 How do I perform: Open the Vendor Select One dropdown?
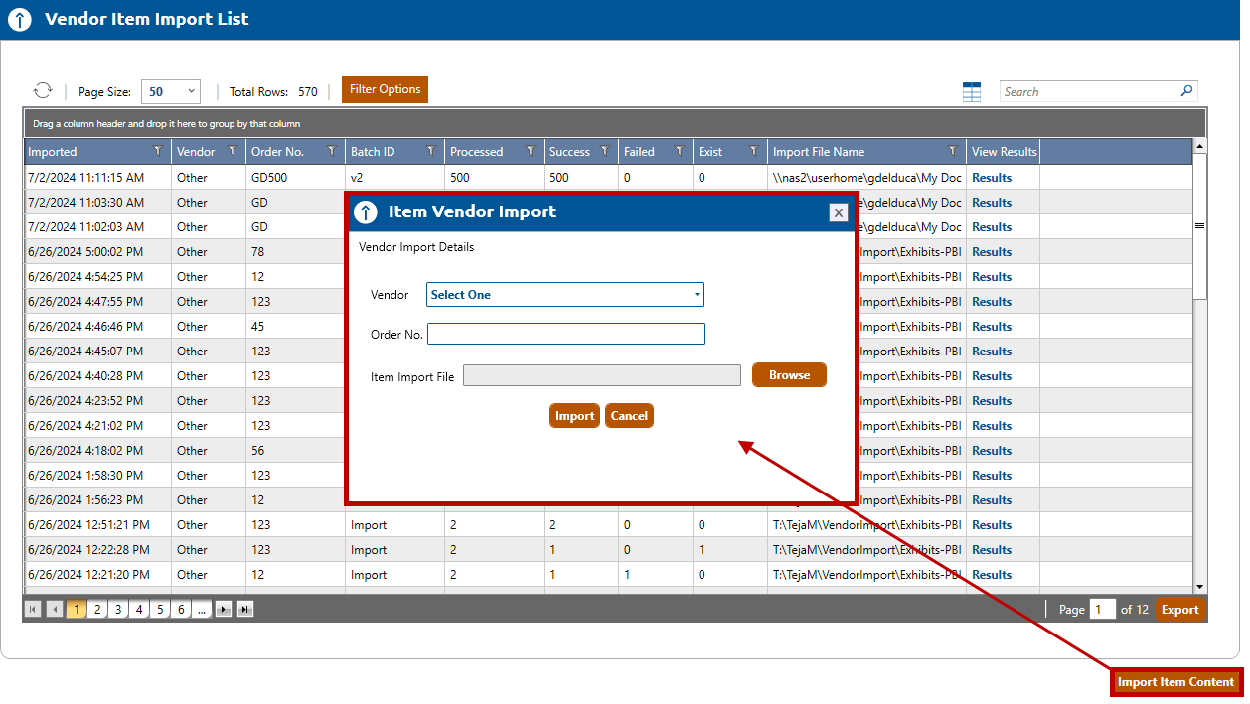pyautogui.click(x=564, y=295)
